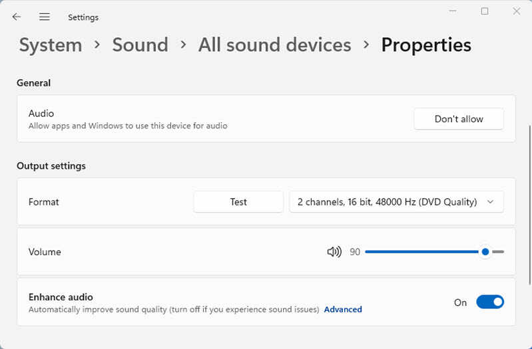This screenshot has width=532, height=349.
Task: Close the Settings window
Action: click(x=517, y=11)
